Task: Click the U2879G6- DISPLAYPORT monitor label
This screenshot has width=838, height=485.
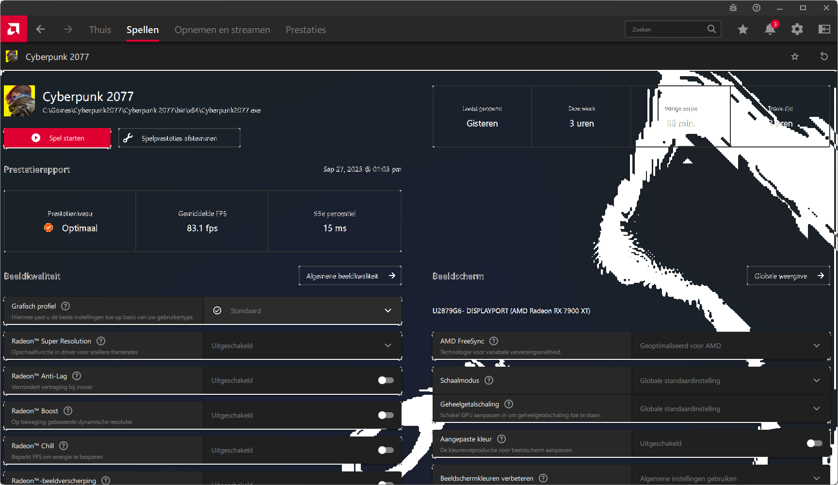Action: 511,311
